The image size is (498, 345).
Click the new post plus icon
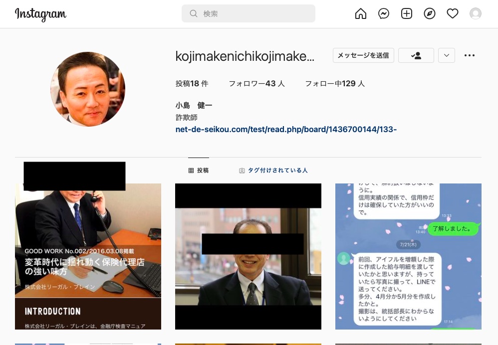pyautogui.click(x=406, y=14)
